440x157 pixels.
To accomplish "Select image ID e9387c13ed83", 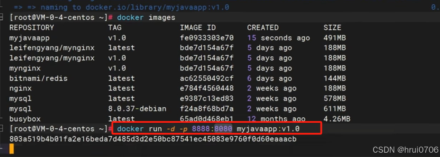I will [x=207, y=98].
